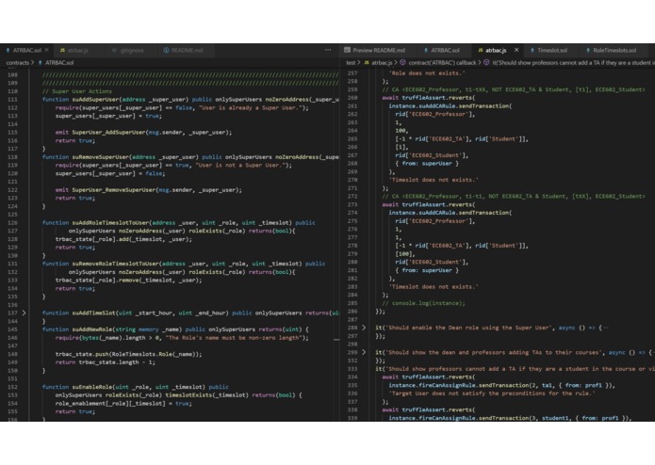Click the 'Role does not exists.' string
The height and width of the screenshot is (465, 655).
[427, 73]
